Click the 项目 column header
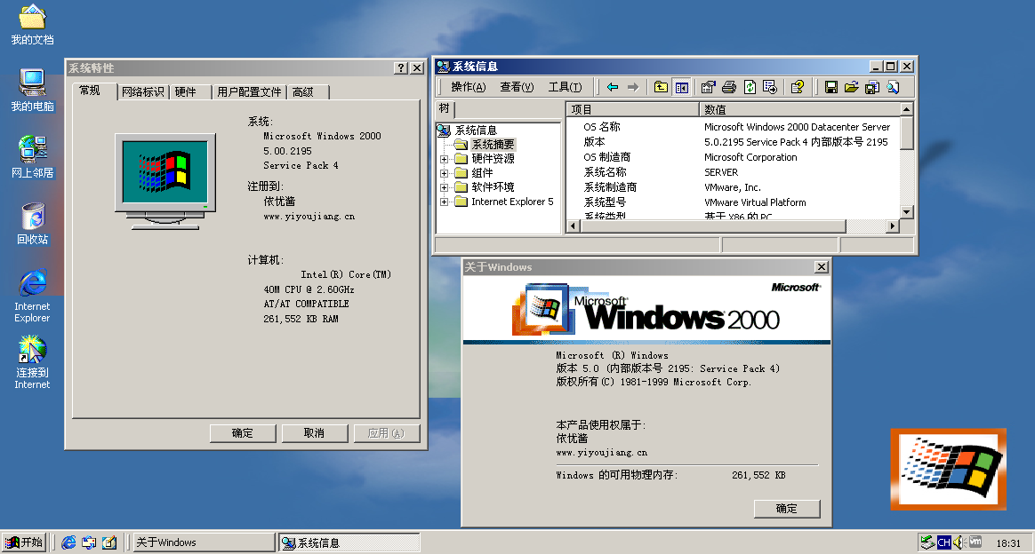Viewport: 1035px width, 554px height. 632,109
